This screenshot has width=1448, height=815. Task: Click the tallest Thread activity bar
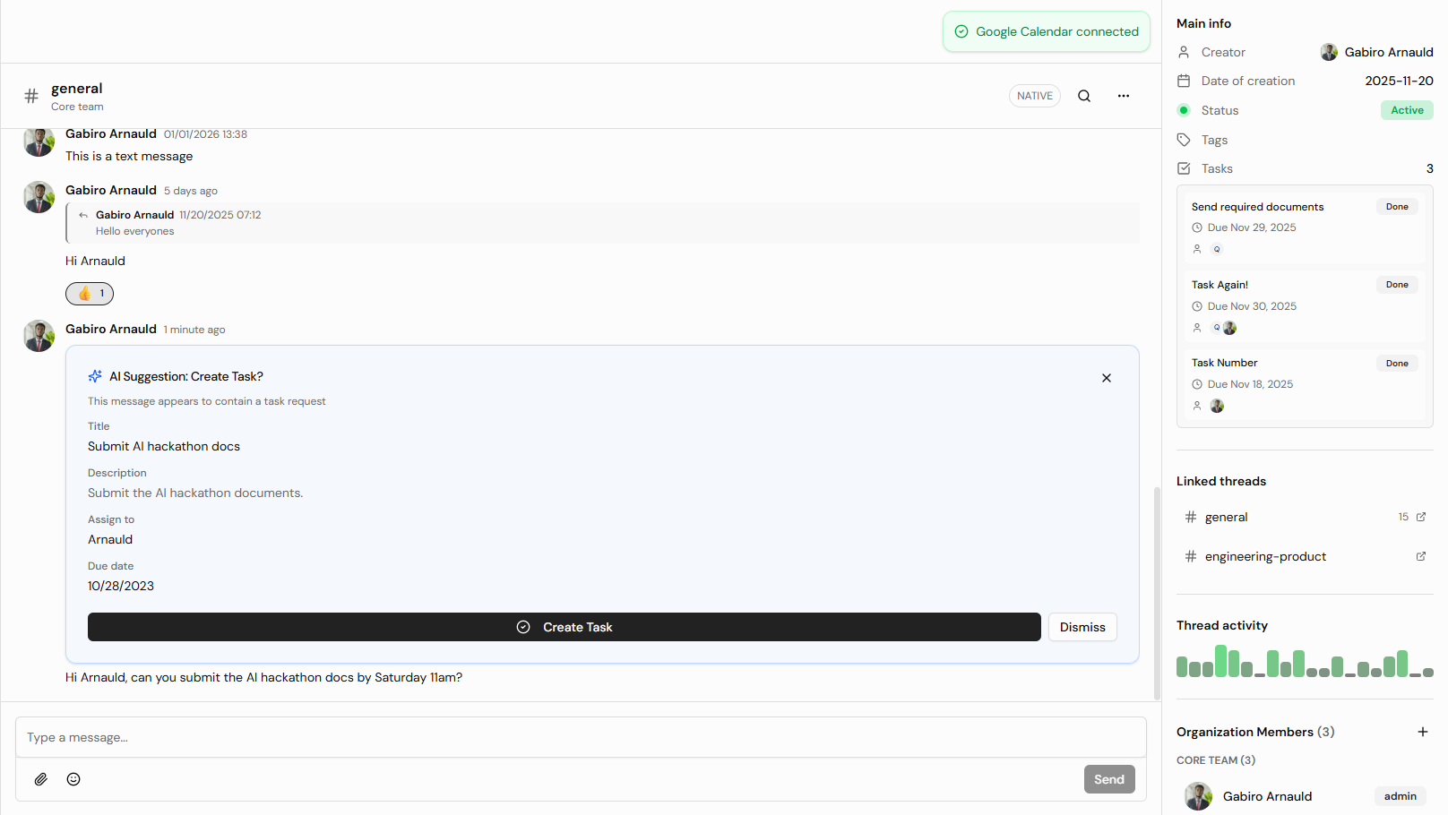1222,661
